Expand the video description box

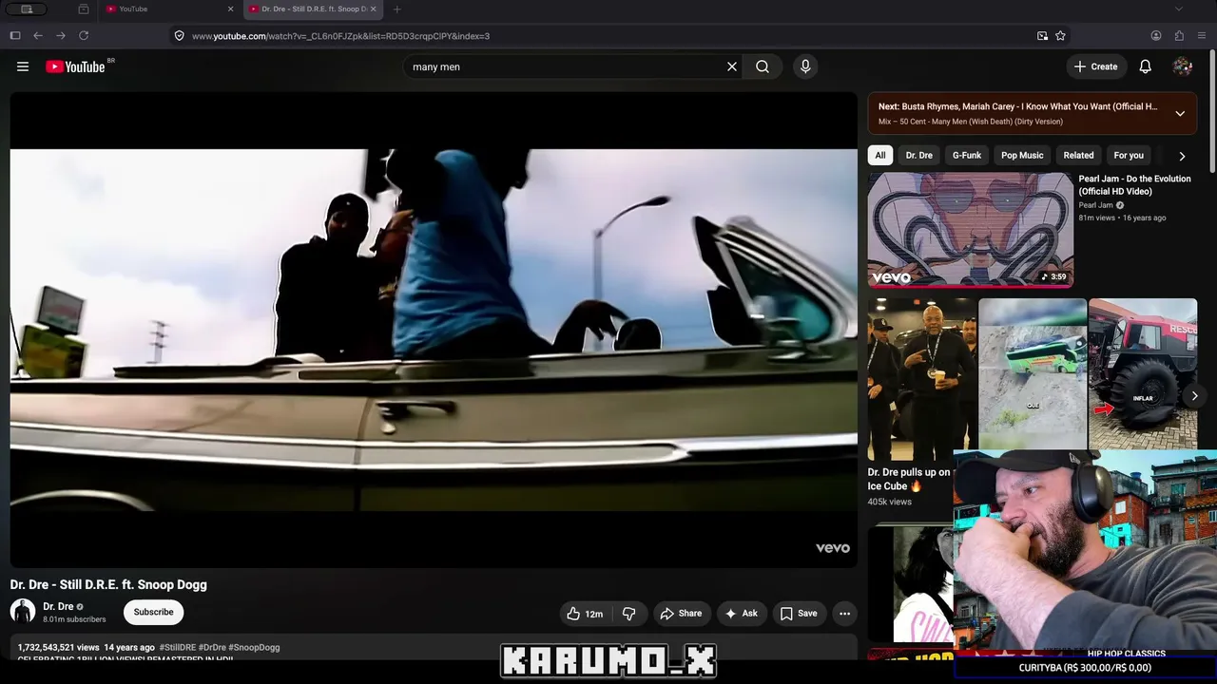434,648
